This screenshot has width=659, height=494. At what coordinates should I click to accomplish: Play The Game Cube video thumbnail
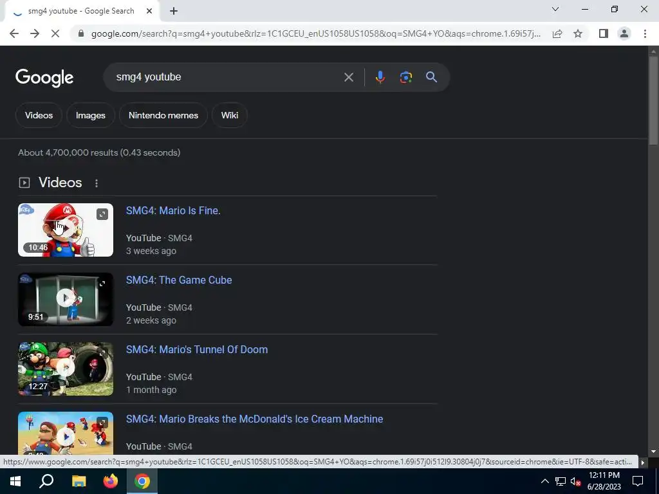click(x=66, y=300)
